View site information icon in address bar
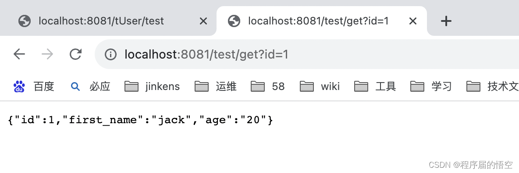This screenshot has height=173, width=519. click(110, 54)
